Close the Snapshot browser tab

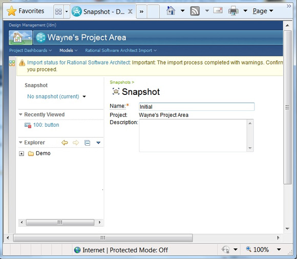130,12
